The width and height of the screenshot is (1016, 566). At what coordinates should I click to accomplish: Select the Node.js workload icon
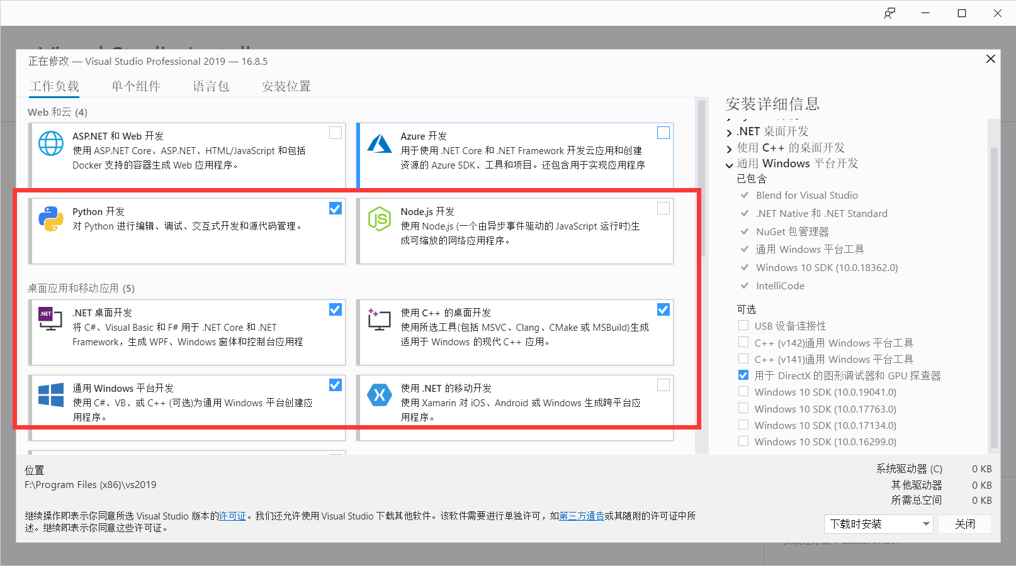[x=379, y=220]
